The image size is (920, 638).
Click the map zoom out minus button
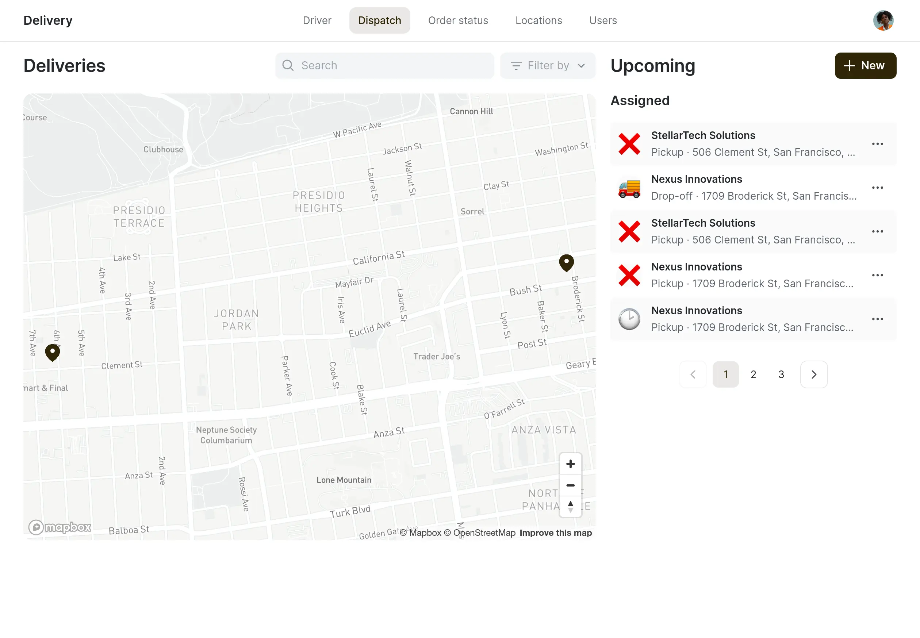tap(570, 485)
